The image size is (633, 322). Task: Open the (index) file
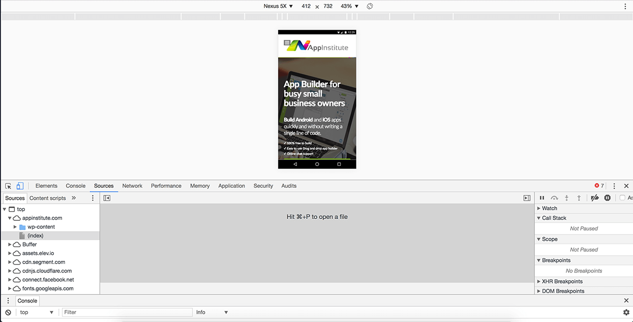click(x=35, y=236)
